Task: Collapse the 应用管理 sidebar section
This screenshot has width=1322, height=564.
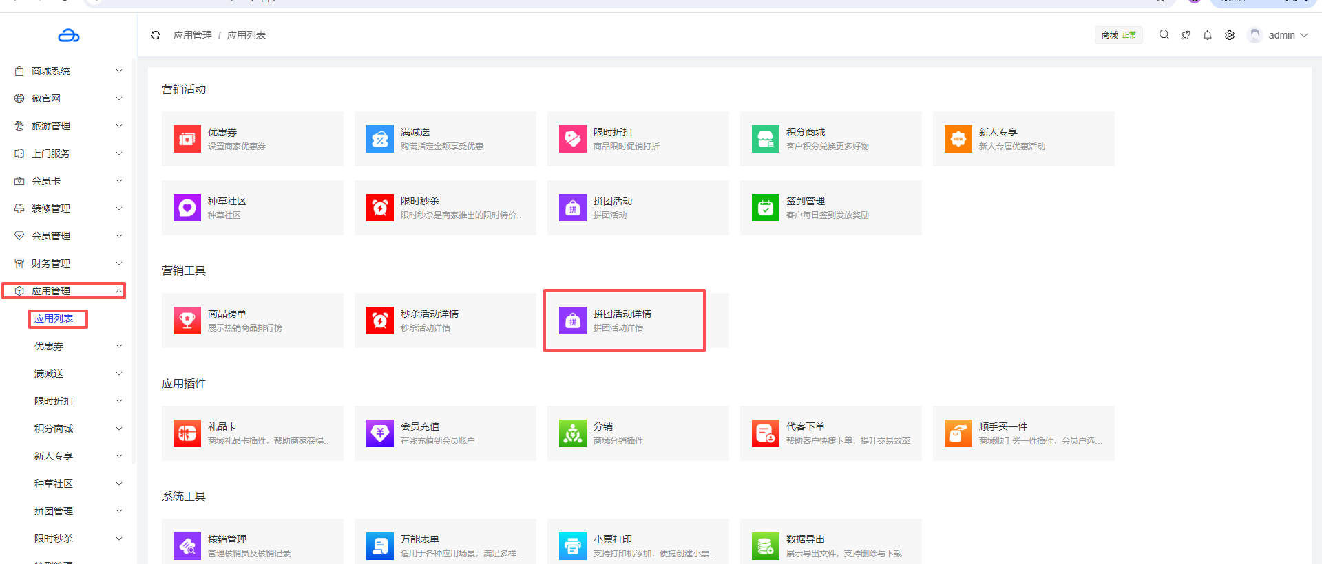Action: coord(119,291)
